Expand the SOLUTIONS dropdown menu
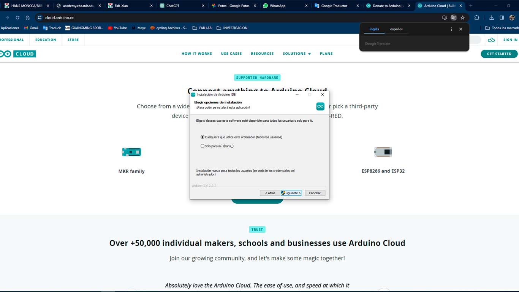 point(297,54)
